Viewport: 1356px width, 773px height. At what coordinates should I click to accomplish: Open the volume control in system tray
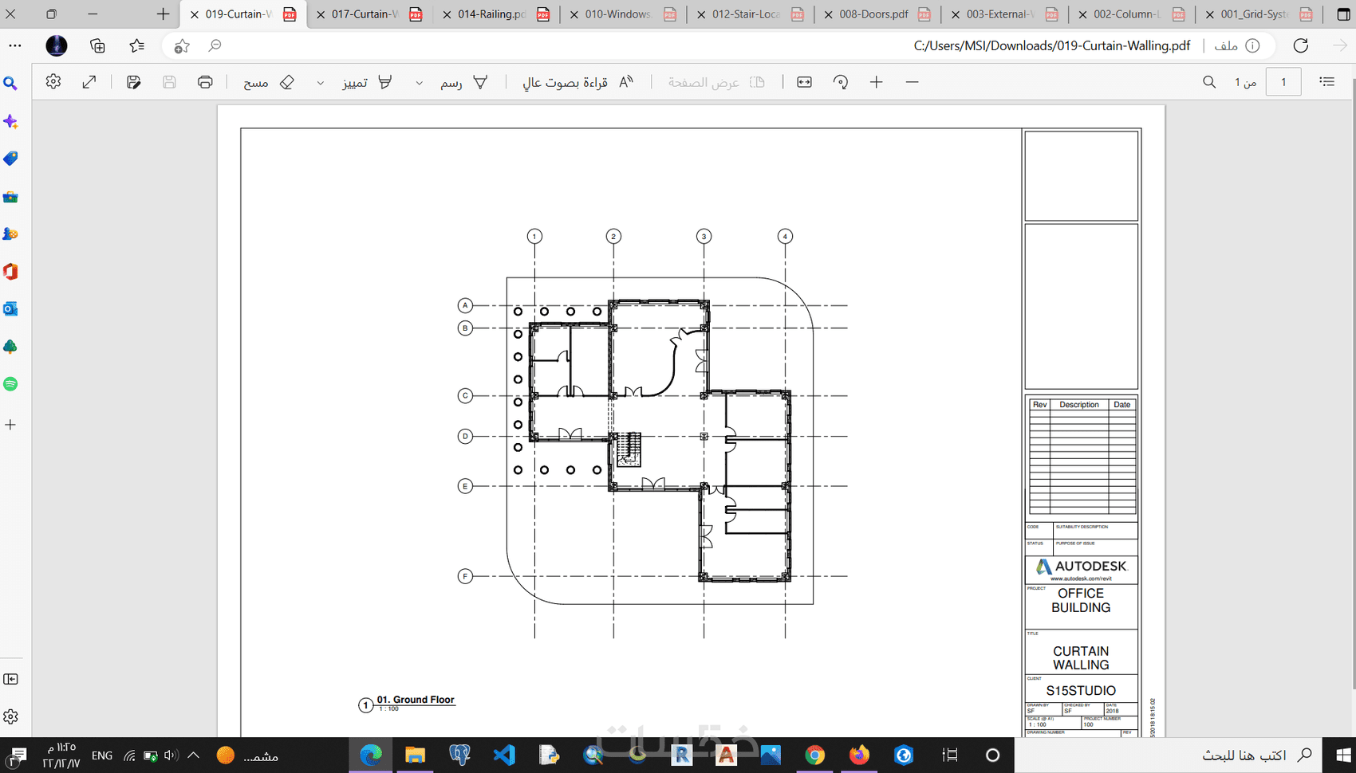click(171, 755)
